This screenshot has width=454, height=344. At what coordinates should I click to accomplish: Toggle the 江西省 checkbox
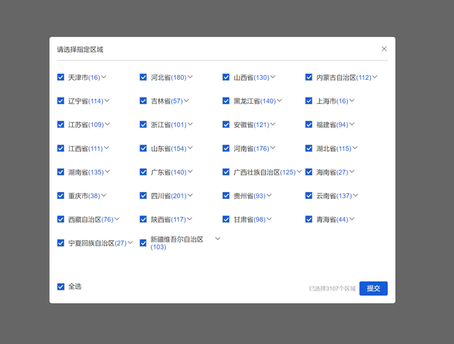point(60,149)
